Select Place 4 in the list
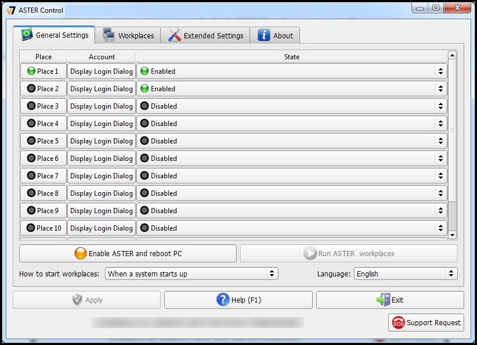Viewport: 477px width, 345px height. coord(44,123)
